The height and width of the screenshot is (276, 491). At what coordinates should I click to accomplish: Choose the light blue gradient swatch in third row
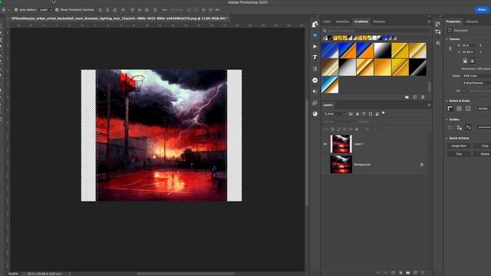(x=330, y=85)
